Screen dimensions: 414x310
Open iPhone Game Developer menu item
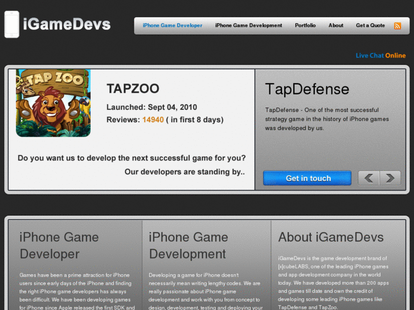[x=173, y=26]
